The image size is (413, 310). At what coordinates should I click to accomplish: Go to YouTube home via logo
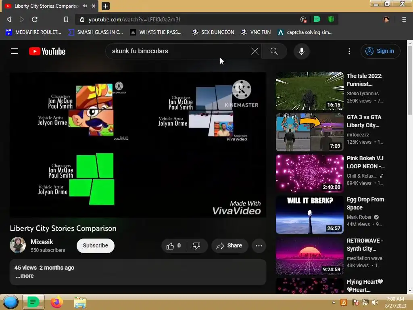pos(47,51)
